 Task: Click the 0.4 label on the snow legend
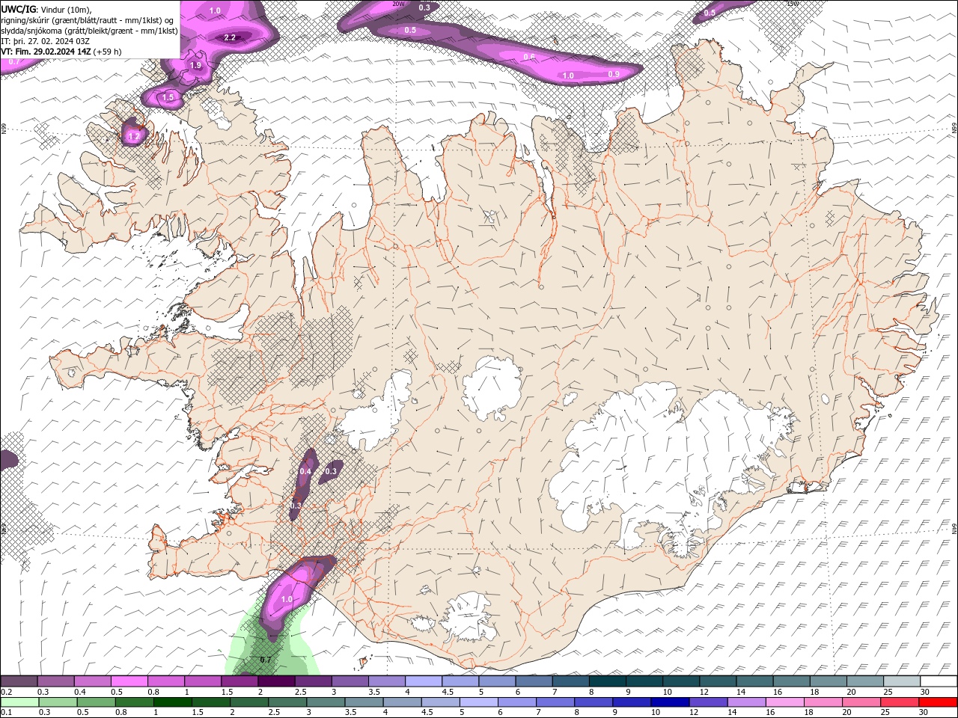(x=80, y=692)
